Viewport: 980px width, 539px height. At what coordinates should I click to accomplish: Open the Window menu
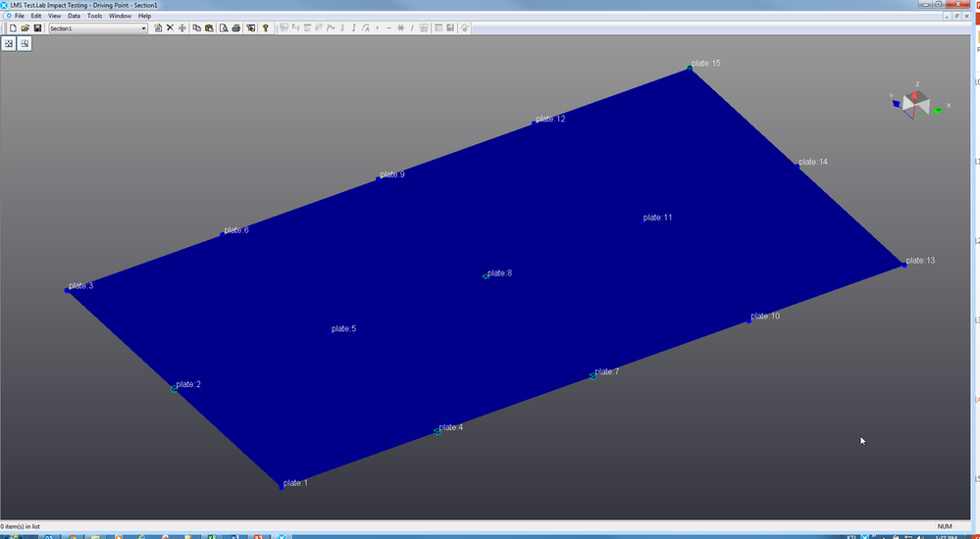pos(120,17)
